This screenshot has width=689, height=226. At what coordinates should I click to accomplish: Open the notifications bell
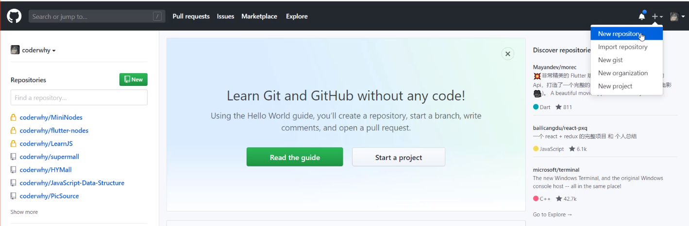click(642, 16)
